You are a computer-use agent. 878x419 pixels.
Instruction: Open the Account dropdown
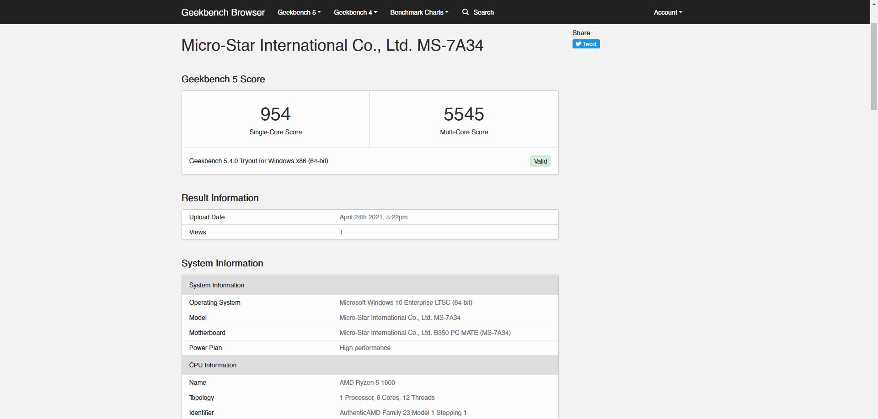coord(668,12)
